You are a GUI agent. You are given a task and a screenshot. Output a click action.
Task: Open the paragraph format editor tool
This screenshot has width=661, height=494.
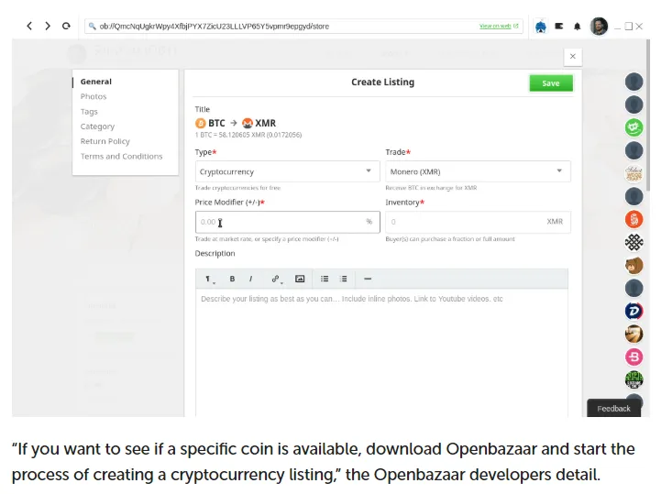[x=209, y=279]
